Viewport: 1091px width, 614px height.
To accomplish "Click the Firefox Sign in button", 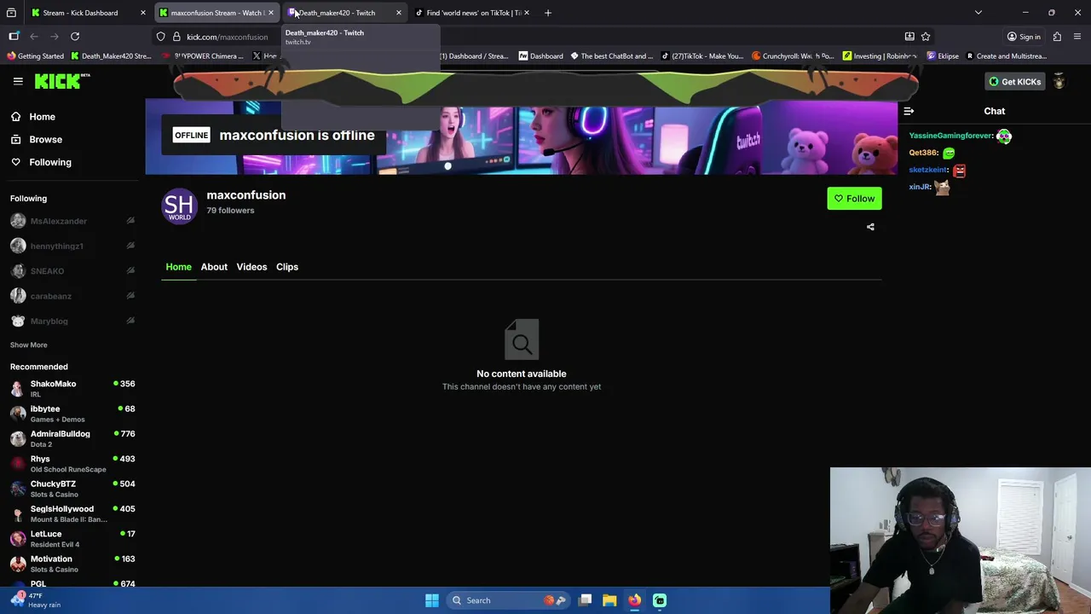I will [1023, 37].
